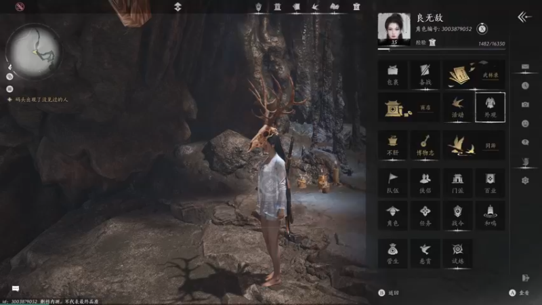The height and width of the screenshot is (305, 542).
Task: Open the 门派 sect gate tile
Action: [458, 183]
